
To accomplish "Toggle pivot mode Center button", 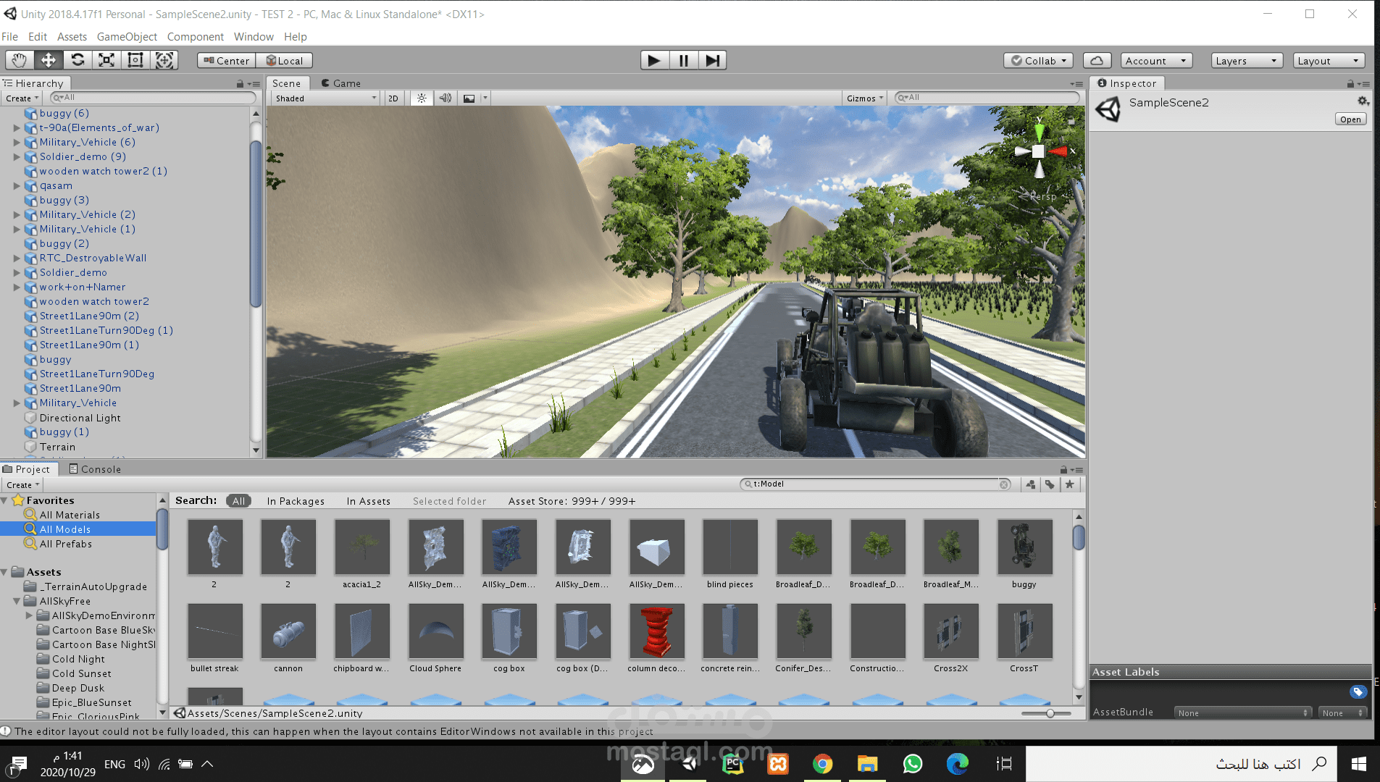I will (227, 61).
